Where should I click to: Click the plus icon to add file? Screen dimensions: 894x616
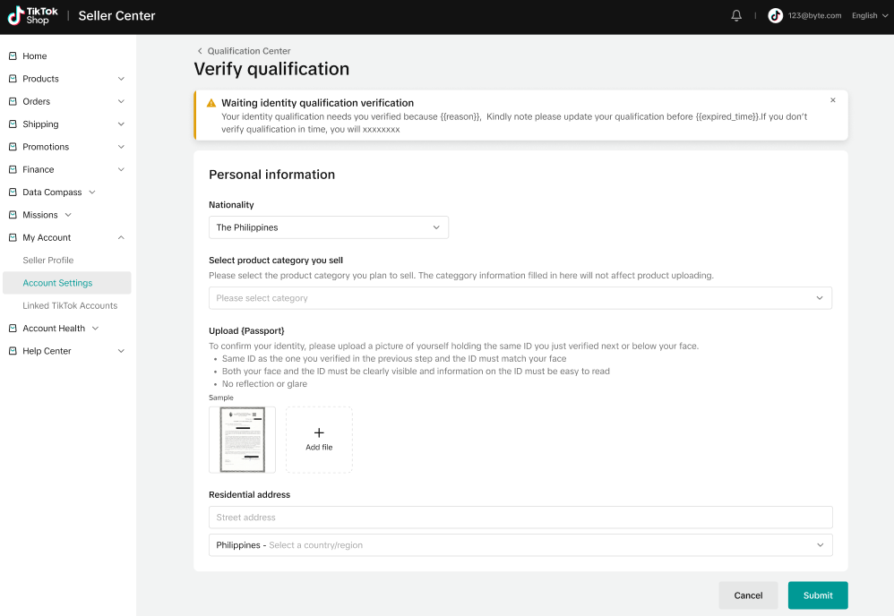319,432
